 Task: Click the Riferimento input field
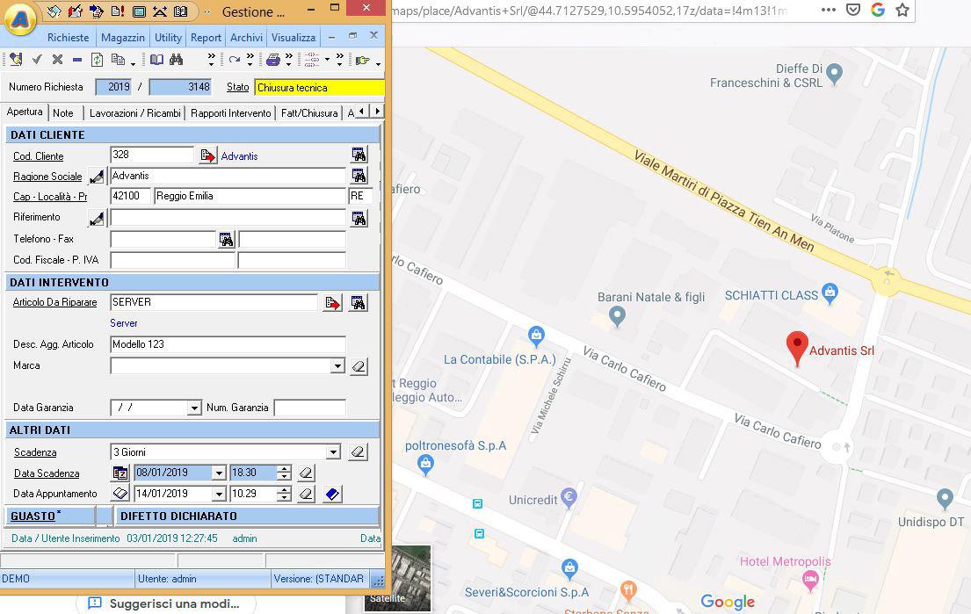click(228, 218)
